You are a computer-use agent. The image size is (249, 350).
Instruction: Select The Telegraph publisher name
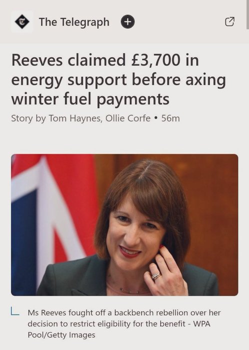74,22
